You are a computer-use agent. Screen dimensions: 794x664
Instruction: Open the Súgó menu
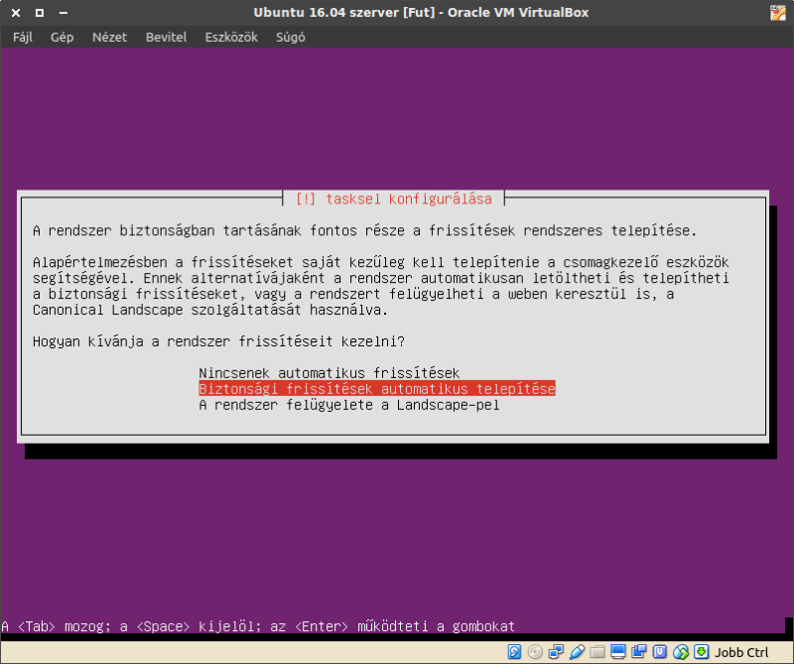[291, 37]
